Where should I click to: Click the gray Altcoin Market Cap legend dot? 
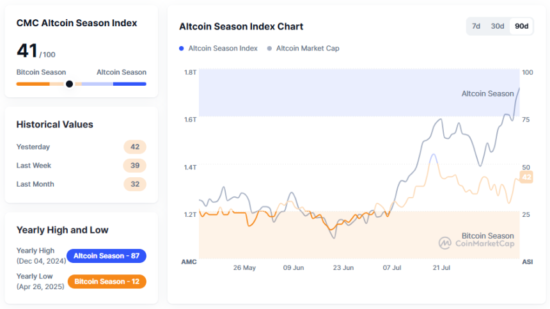point(269,48)
